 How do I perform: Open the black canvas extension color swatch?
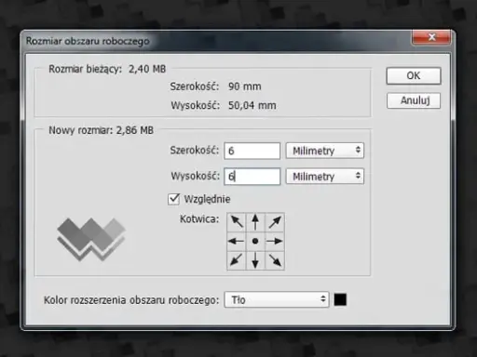click(340, 299)
